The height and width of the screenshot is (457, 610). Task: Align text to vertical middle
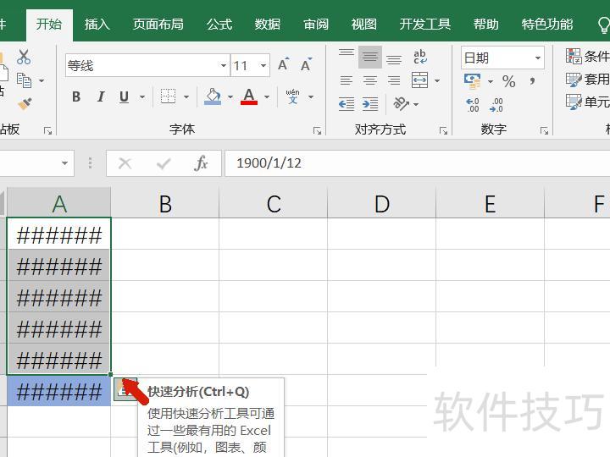370,58
